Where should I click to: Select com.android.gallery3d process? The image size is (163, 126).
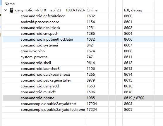pos(83,86)
